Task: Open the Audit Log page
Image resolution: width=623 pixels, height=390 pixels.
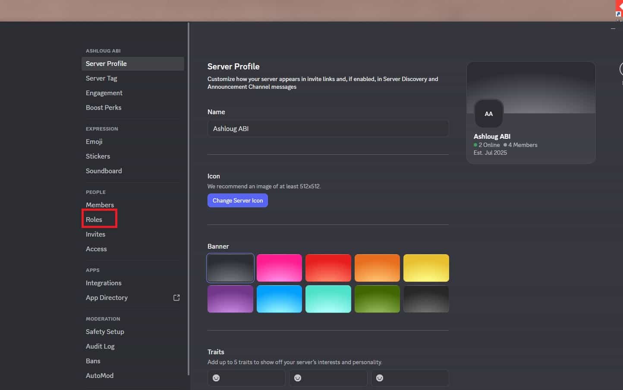Action: (100, 346)
